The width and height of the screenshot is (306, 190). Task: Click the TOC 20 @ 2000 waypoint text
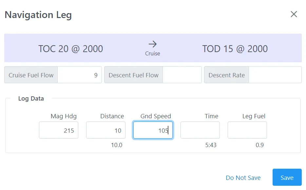(x=70, y=49)
